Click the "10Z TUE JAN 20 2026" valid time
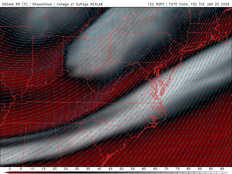The width and height of the screenshot is (232, 174). (210, 4)
